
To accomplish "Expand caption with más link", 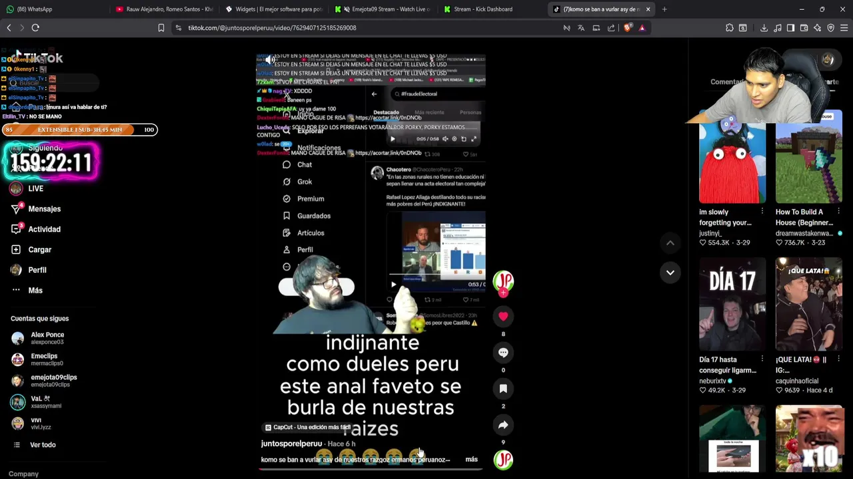I will (471, 460).
